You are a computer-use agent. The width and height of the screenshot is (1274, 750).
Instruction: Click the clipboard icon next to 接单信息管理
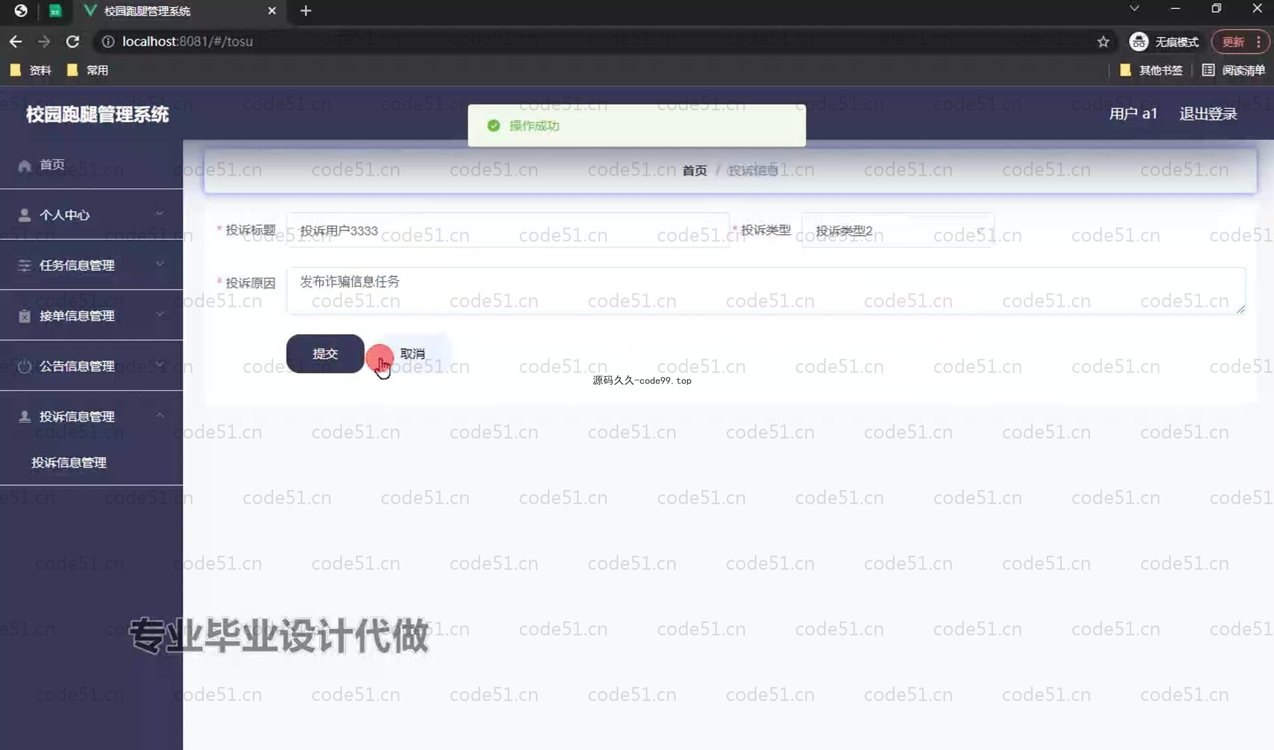coord(24,316)
